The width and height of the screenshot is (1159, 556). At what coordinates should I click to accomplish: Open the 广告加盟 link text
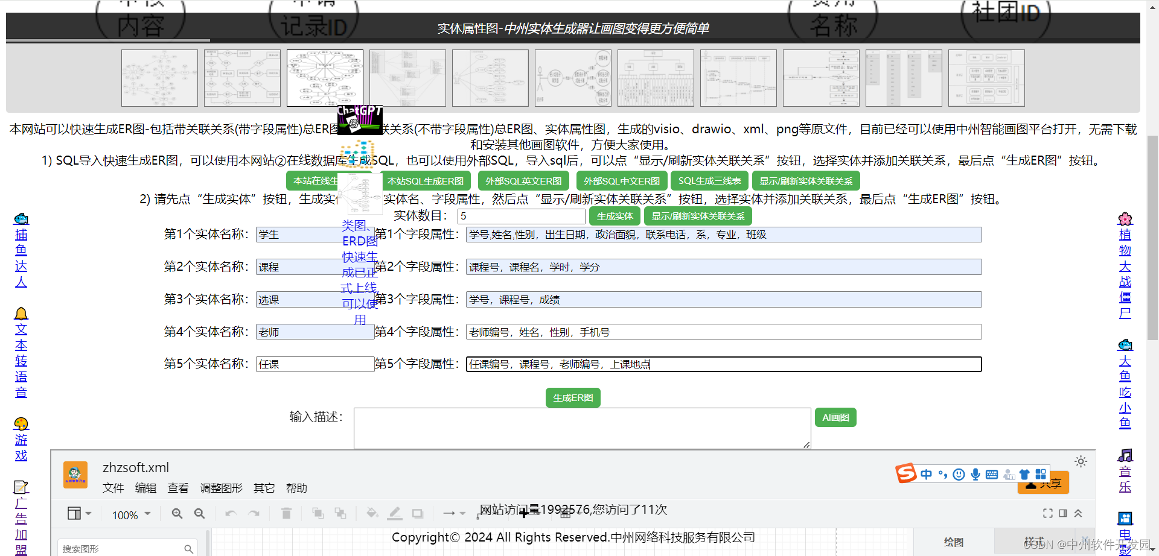21,526
